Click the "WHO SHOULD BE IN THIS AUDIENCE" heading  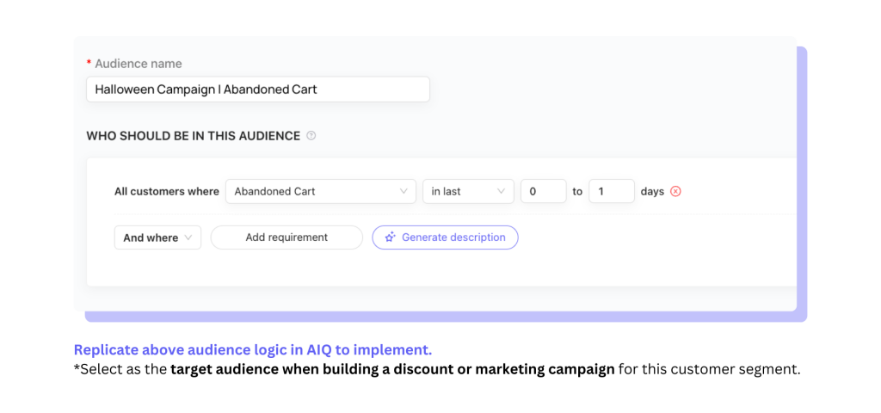(194, 136)
